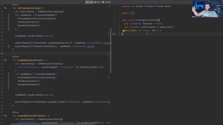Switch to the Split view tab
Viewport: 223px width, 125px height.
click(x=98, y=2)
